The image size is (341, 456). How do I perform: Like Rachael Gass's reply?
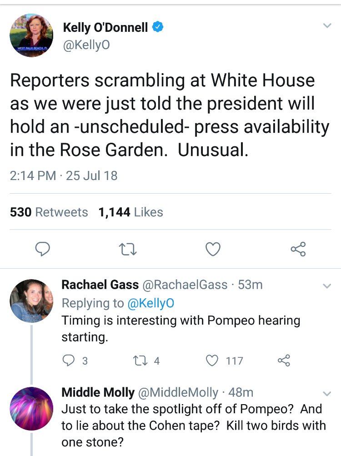[212, 361]
